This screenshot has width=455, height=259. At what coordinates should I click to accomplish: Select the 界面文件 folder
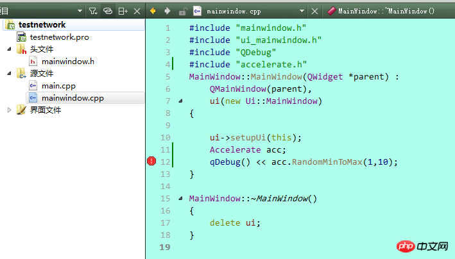[46, 110]
